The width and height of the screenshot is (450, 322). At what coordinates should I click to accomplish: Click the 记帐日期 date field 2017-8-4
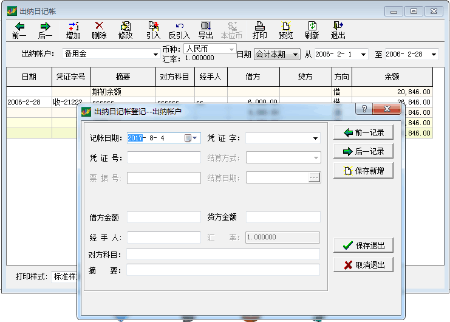click(x=164, y=138)
